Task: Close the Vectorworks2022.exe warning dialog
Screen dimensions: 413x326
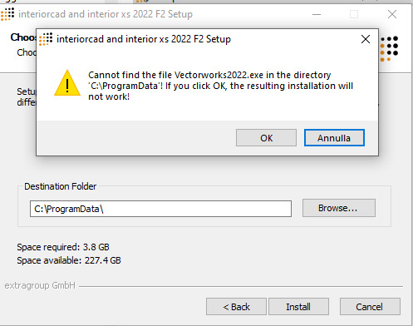Action: point(366,39)
